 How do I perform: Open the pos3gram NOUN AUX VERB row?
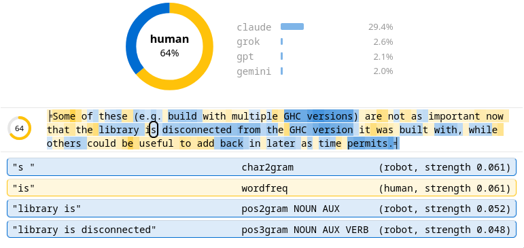[x=262, y=230]
